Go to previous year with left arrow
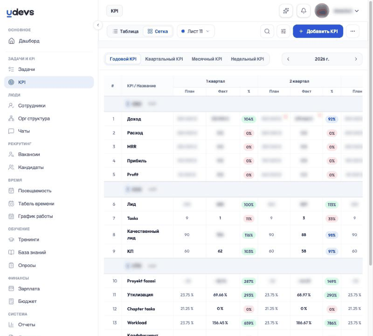Image resolution: width=373 pixels, height=336 pixels. 288,59
